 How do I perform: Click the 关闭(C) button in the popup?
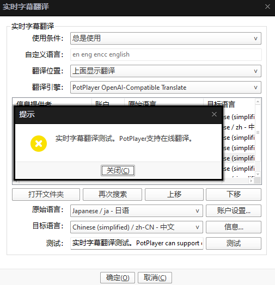(x=118, y=170)
